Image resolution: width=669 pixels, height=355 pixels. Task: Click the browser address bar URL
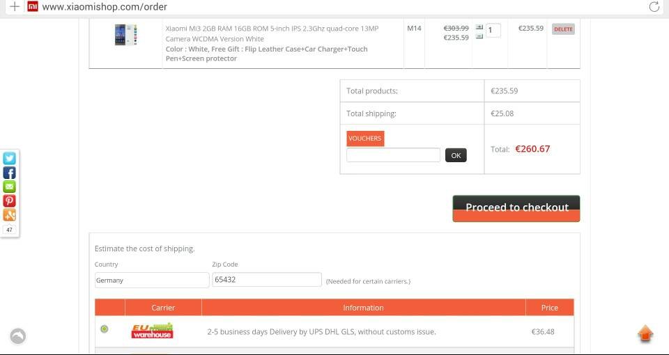tap(105, 7)
